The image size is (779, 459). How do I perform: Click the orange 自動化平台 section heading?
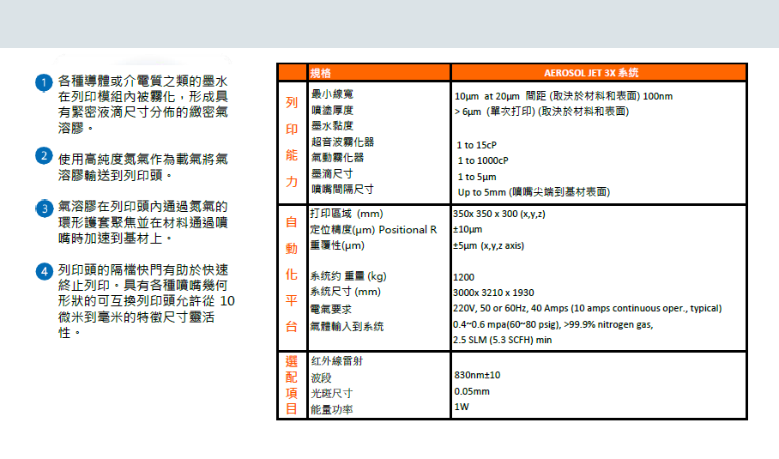[x=292, y=275]
